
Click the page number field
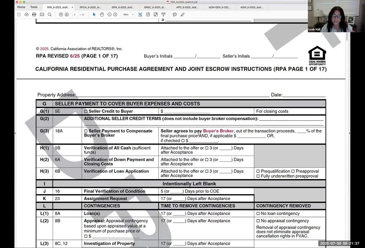[x=75, y=14]
